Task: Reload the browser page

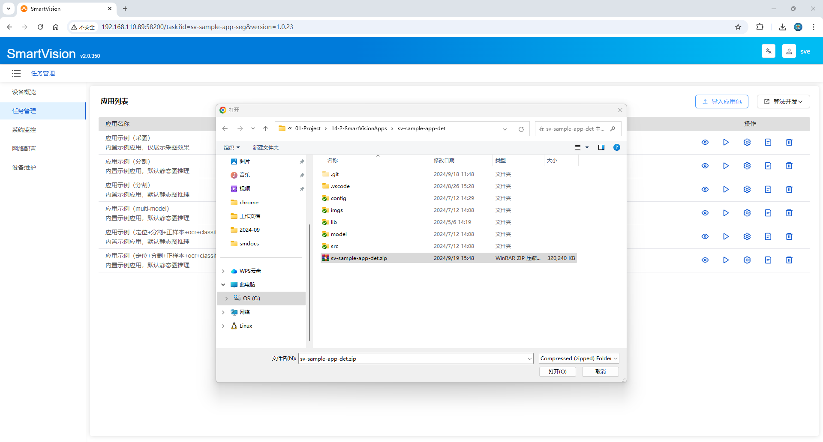Action: point(40,27)
